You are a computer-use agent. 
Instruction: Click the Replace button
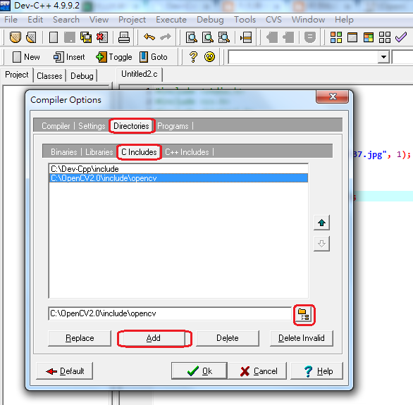click(x=80, y=338)
